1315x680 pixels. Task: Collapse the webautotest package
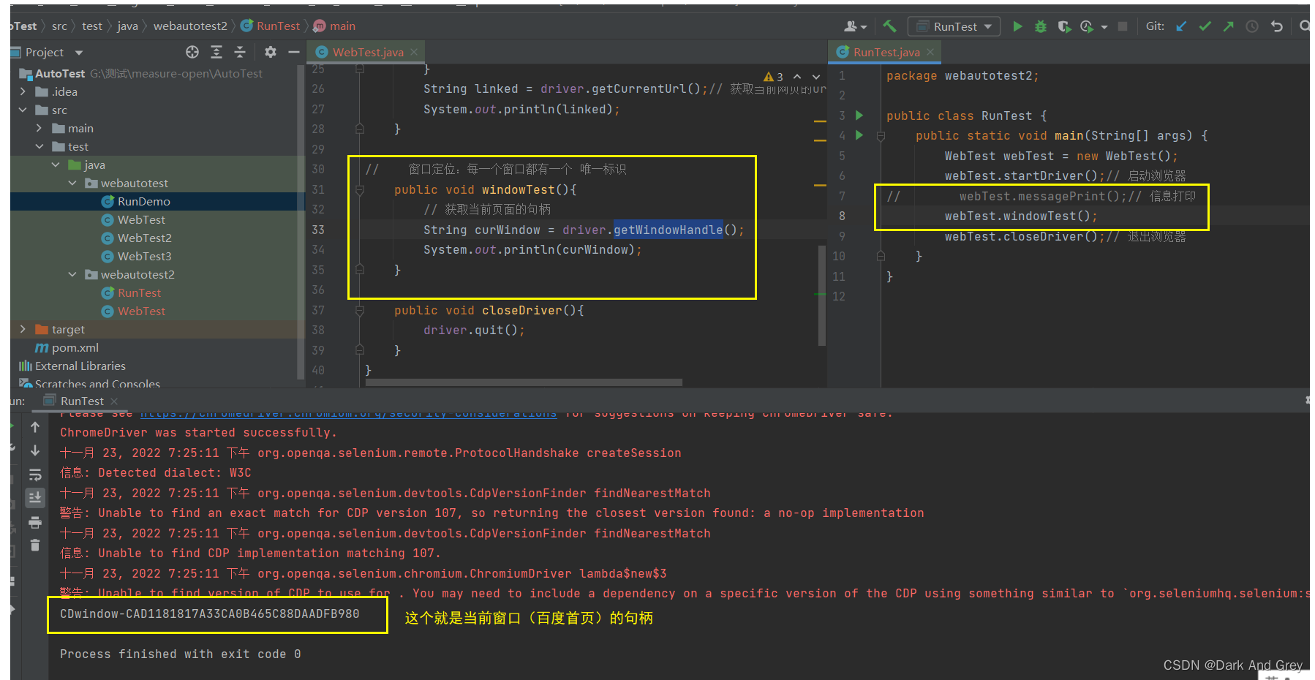tap(72, 183)
